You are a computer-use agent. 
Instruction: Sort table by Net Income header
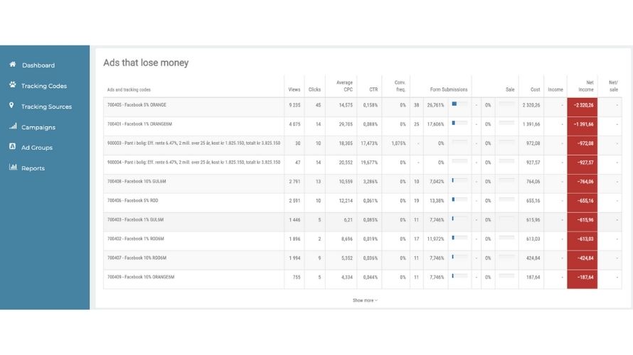pos(586,86)
